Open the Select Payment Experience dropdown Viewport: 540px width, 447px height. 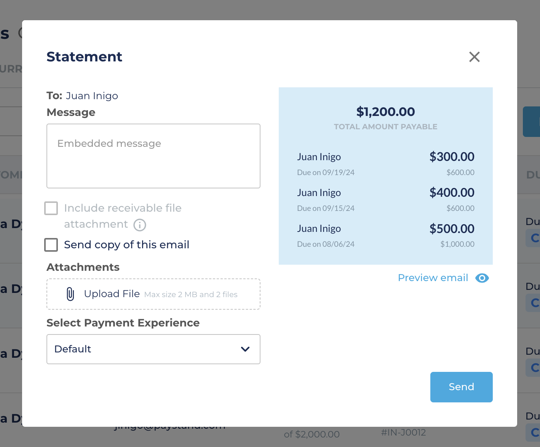(x=153, y=349)
